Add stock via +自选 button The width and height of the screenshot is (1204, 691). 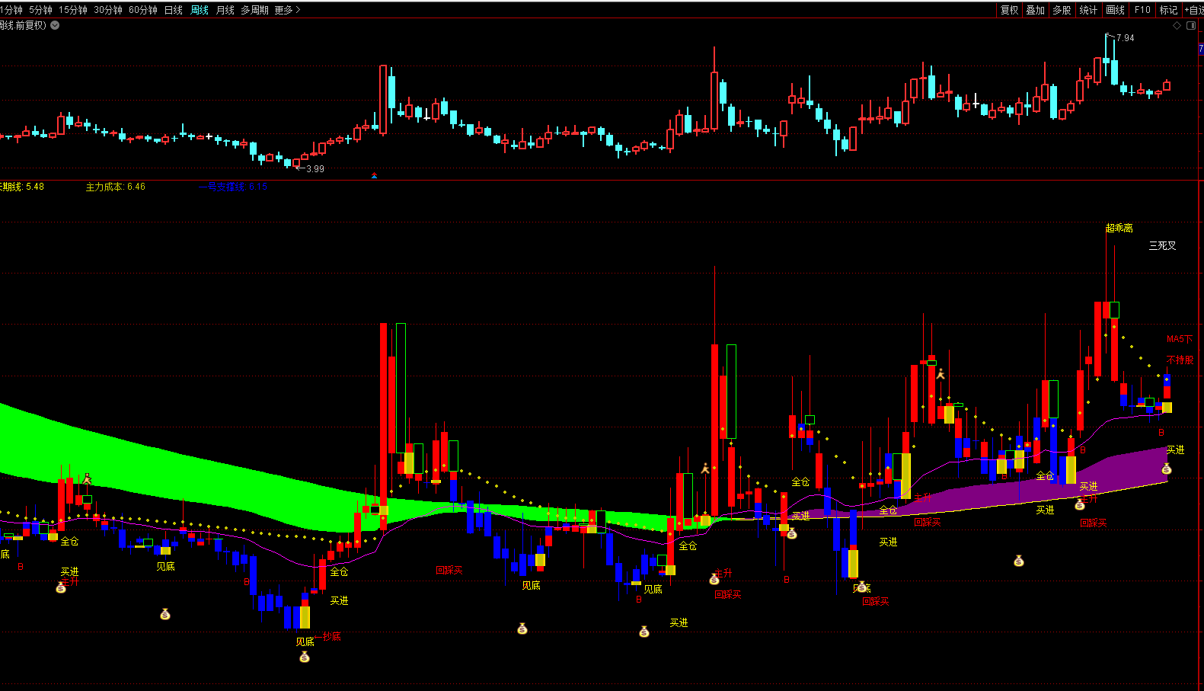[1193, 10]
